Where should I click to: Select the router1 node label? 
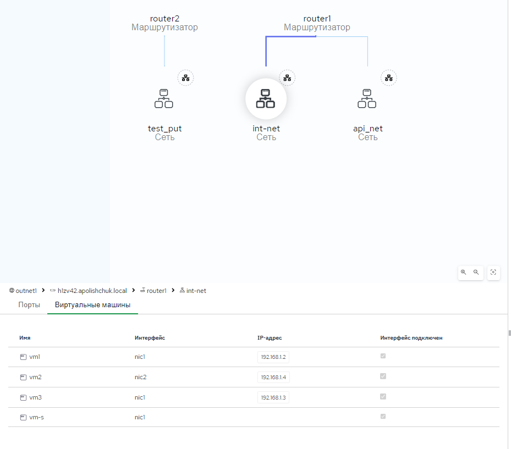tap(317, 19)
